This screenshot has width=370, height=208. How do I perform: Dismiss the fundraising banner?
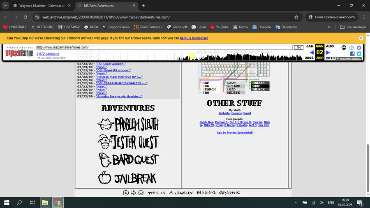(361, 38)
